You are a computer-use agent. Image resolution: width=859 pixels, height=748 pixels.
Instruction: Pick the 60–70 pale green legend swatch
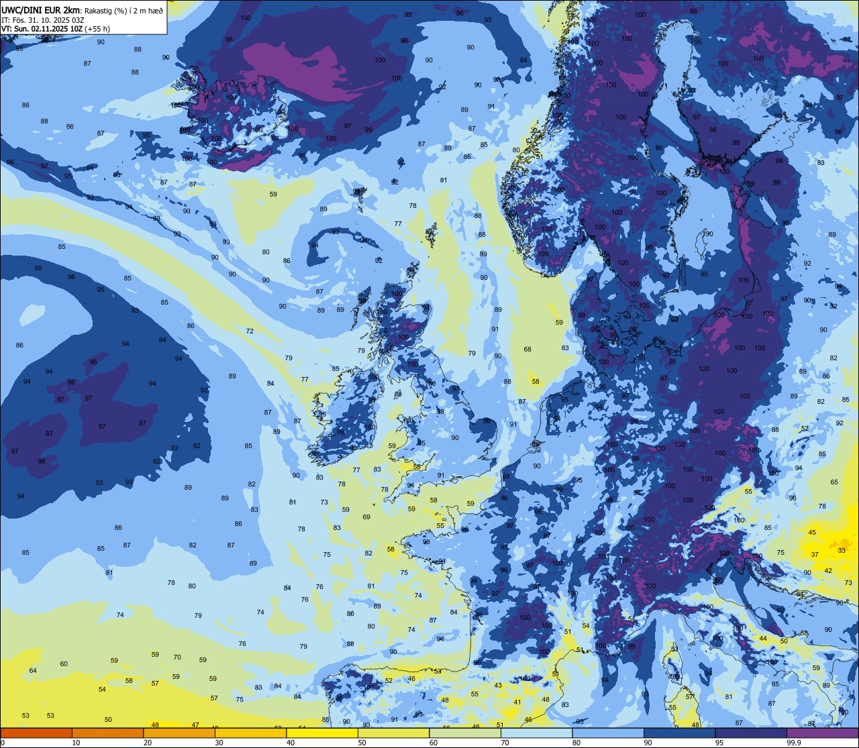tap(465, 733)
